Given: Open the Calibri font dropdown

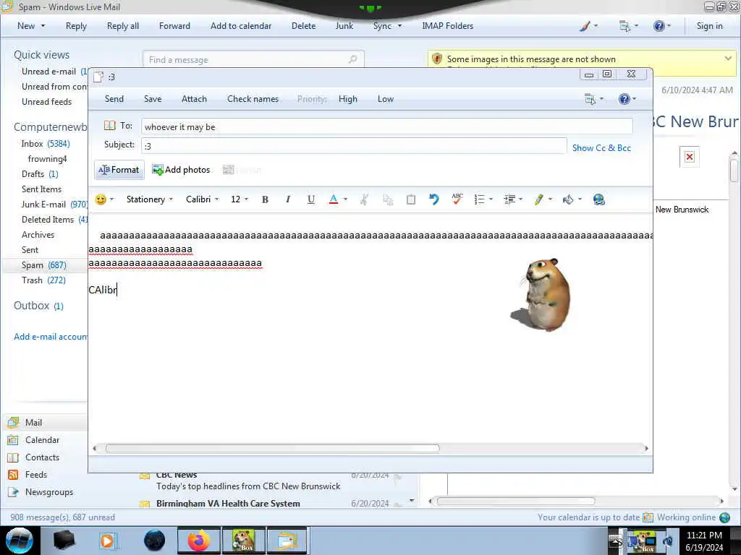Looking at the screenshot, I should [x=203, y=199].
